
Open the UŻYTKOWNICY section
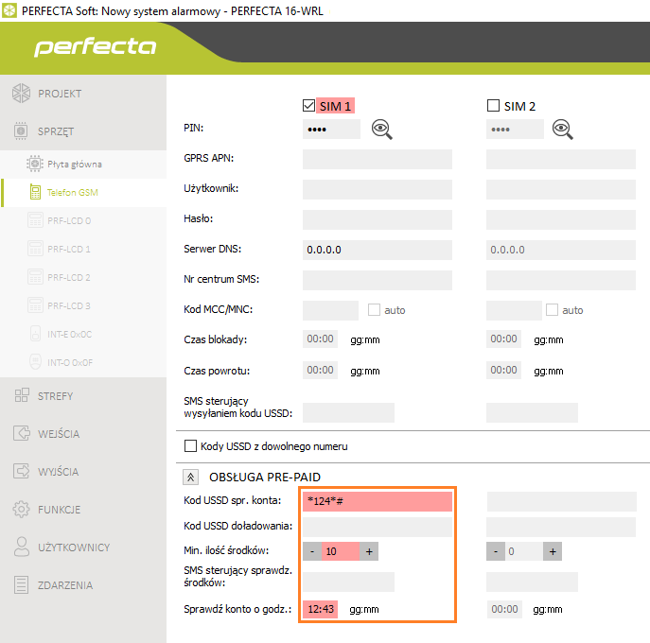[83, 547]
